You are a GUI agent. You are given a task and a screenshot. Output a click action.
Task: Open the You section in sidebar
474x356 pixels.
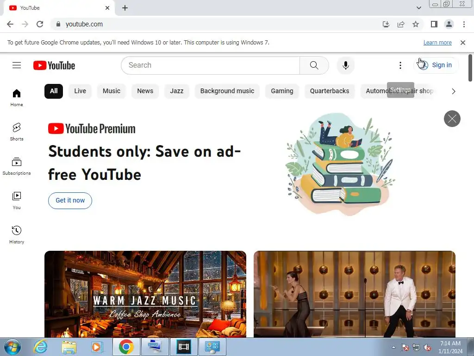17,200
